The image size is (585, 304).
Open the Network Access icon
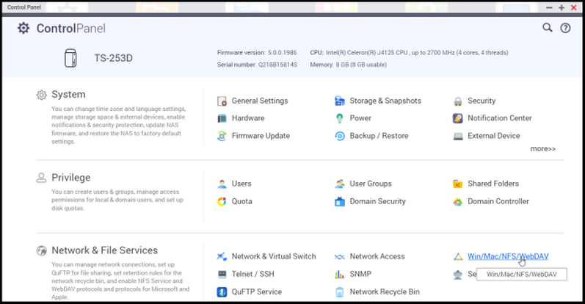340,257
